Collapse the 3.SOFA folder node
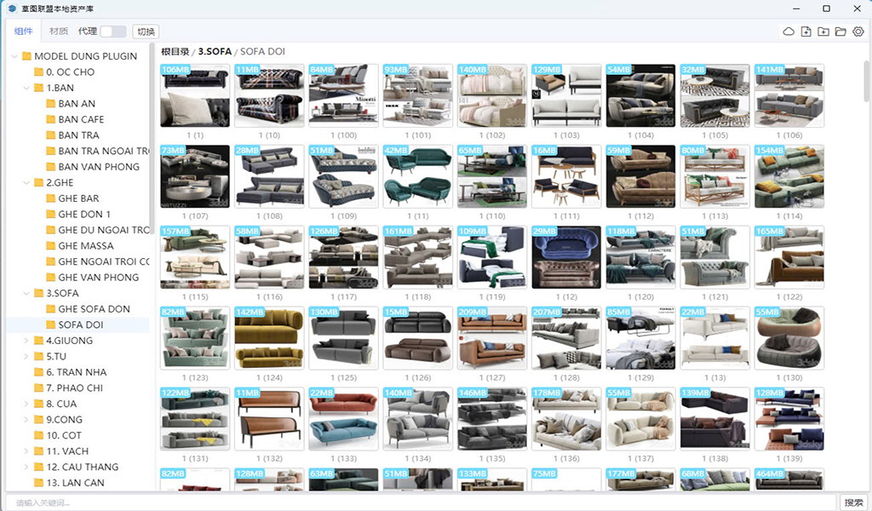 pos(26,293)
